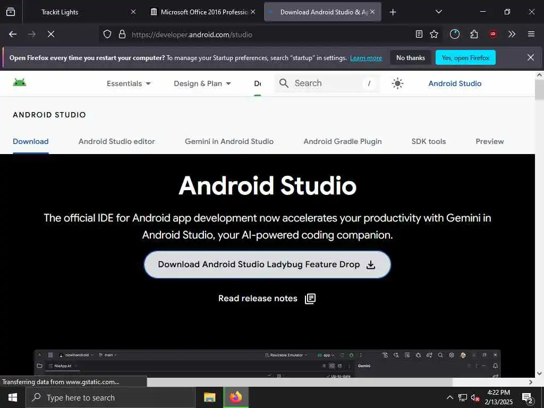Open the Read release notes link
The width and height of the screenshot is (544, 408).
[x=267, y=299]
